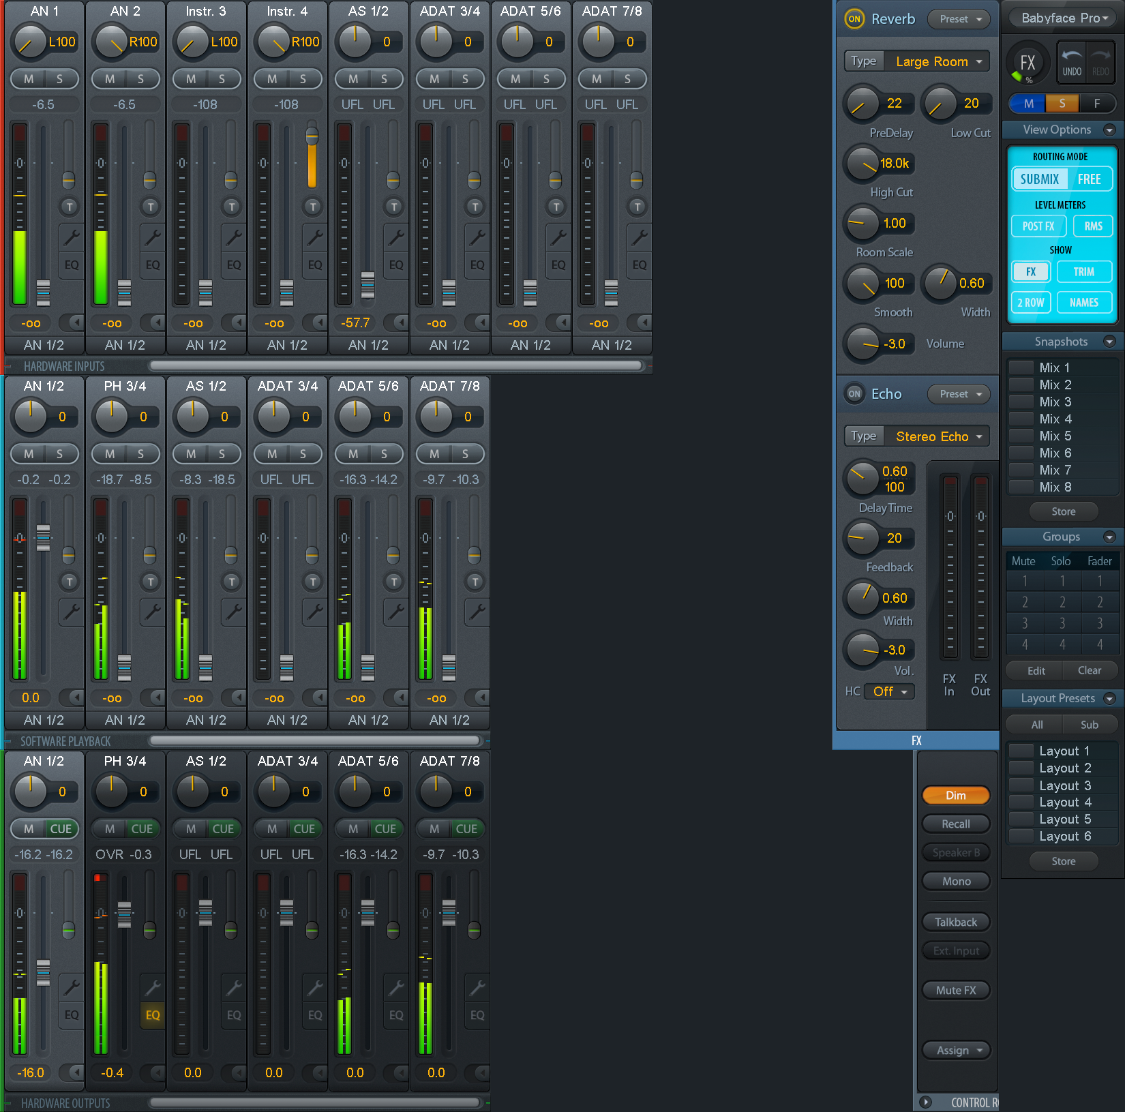Enable the Echo ON switch

(854, 393)
